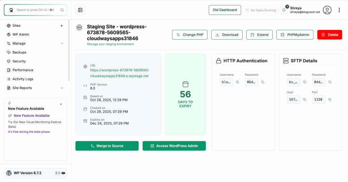Image resolution: width=348 pixels, height=182 pixels.
Task: Click the staging site server icon by title
Action: click(79, 27)
